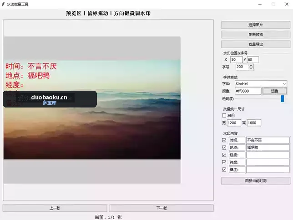Click the Y position field showing 60
293x220 pixels.
pos(253,59)
